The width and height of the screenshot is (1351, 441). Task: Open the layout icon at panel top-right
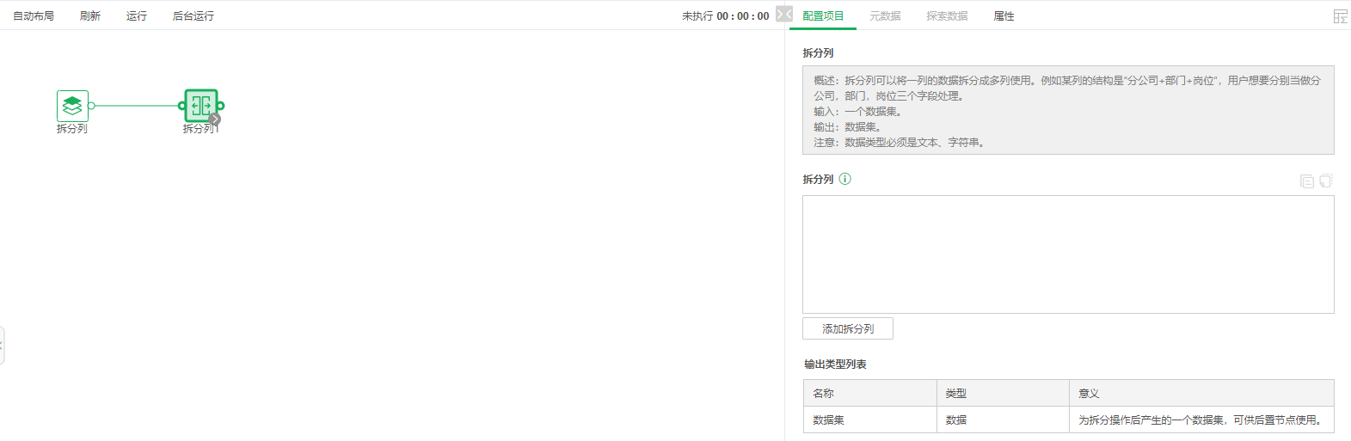(1340, 16)
